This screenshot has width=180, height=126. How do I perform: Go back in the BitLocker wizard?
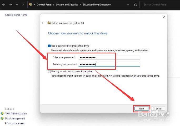pyautogui.click(x=43, y=23)
